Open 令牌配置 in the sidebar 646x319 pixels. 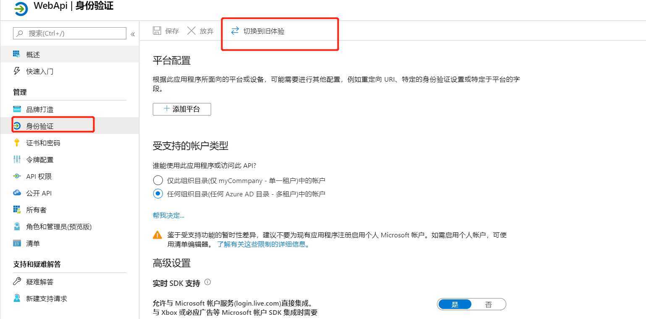pyautogui.click(x=70, y=159)
